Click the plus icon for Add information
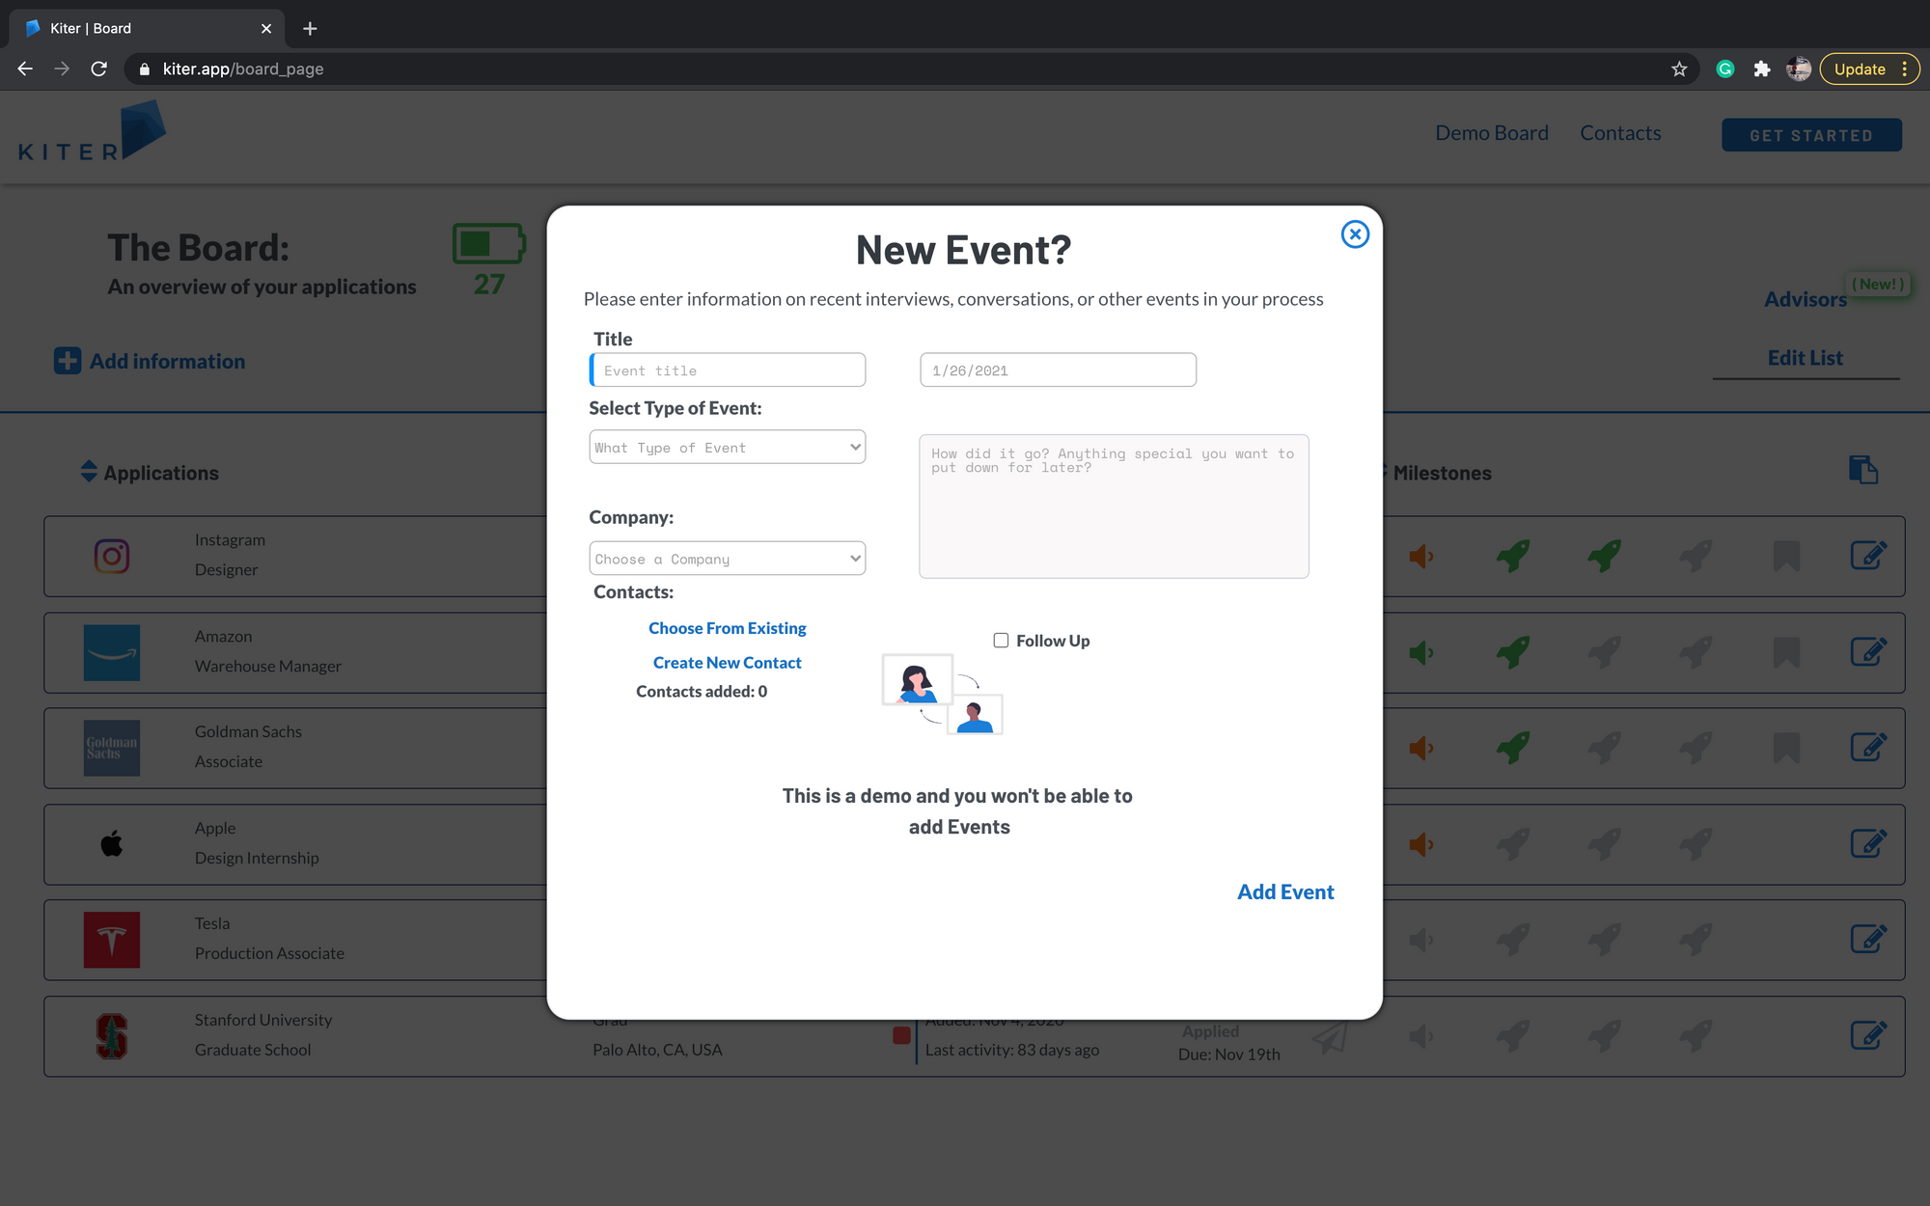 pyautogui.click(x=68, y=361)
